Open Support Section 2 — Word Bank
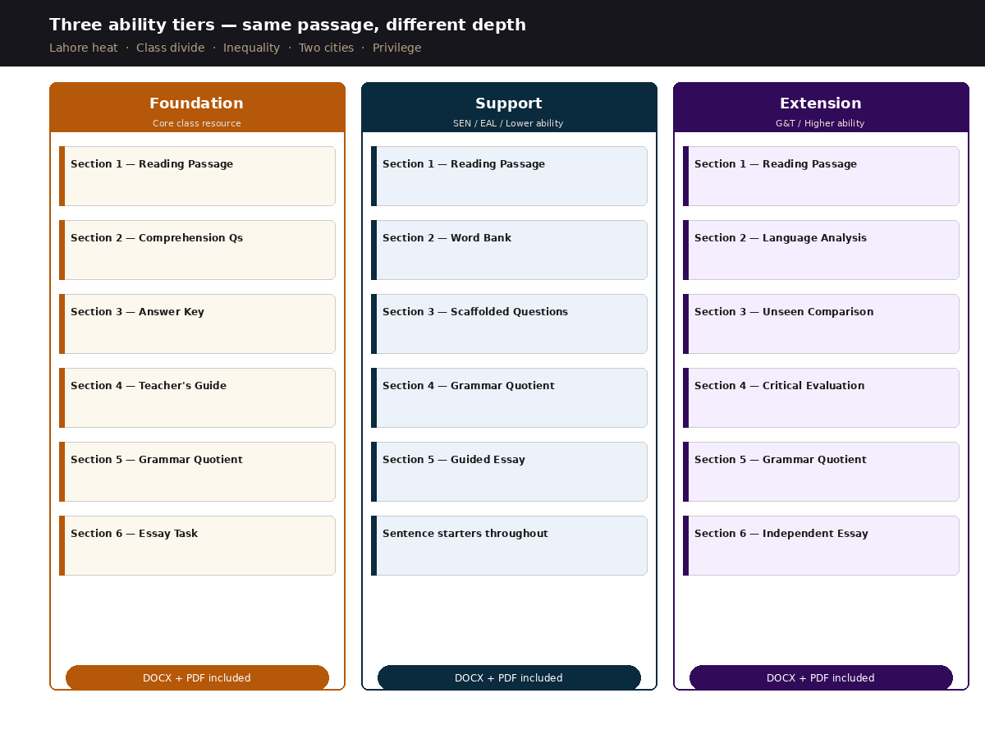 pyautogui.click(x=509, y=250)
